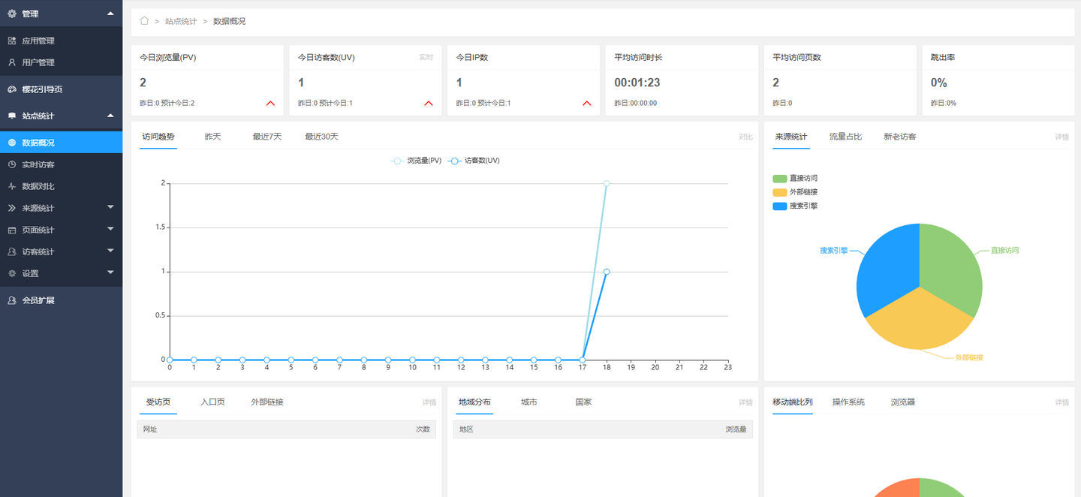The height and width of the screenshot is (497, 1081).
Task: Switch to the 最近30天 tab
Action: pos(322,137)
